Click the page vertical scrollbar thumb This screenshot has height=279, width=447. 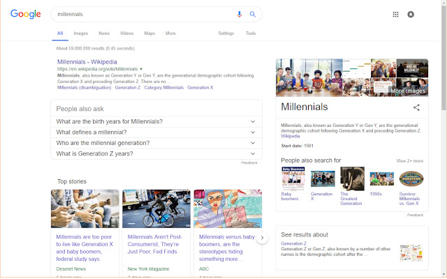(x=444, y=57)
